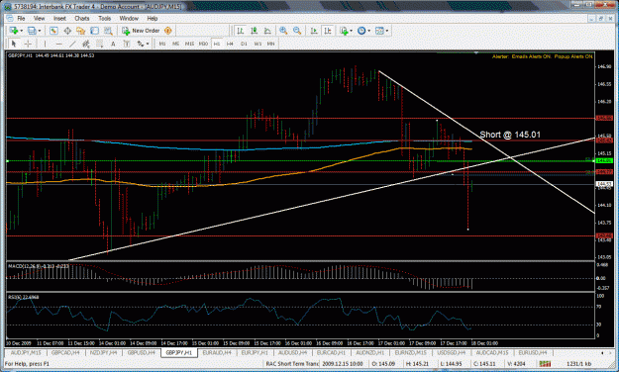Screen dimensions: 619x372
Task: Select the Horizontal Line drawing tool
Action: point(58,44)
